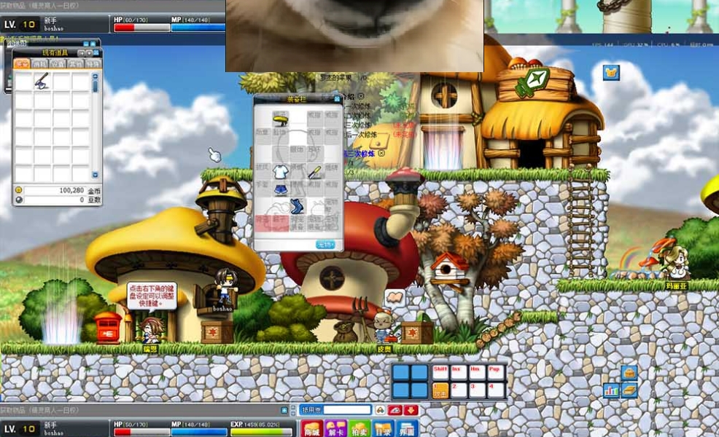The width and height of the screenshot is (719, 437).
Task: Click the 宠物 pet button in equipment window
Action: [x=325, y=245]
